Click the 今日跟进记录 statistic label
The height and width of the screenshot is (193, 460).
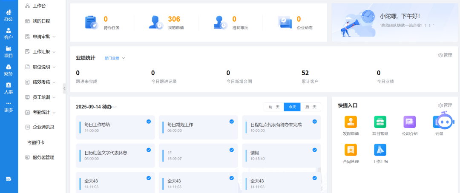(164, 82)
